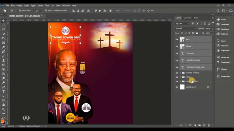Click the Home icon in options bar
234x131 pixels.
pos(5,11)
